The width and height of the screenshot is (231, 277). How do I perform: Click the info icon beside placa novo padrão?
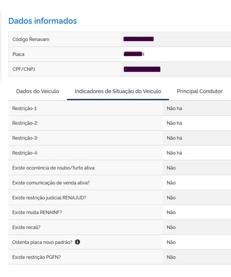pyautogui.click(x=77, y=242)
